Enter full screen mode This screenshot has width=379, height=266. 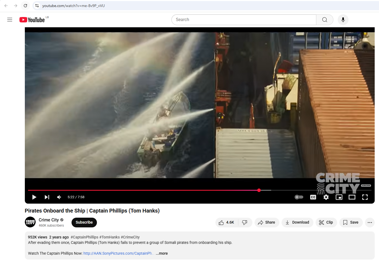[x=365, y=197]
